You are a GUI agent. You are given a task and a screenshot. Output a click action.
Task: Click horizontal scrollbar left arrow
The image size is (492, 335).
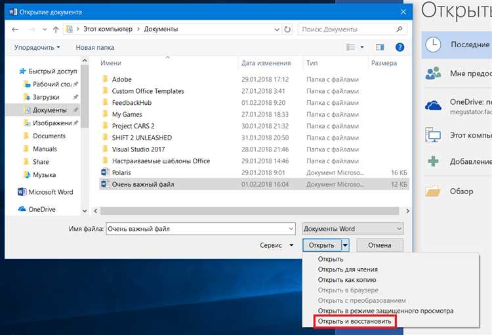click(96, 211)
